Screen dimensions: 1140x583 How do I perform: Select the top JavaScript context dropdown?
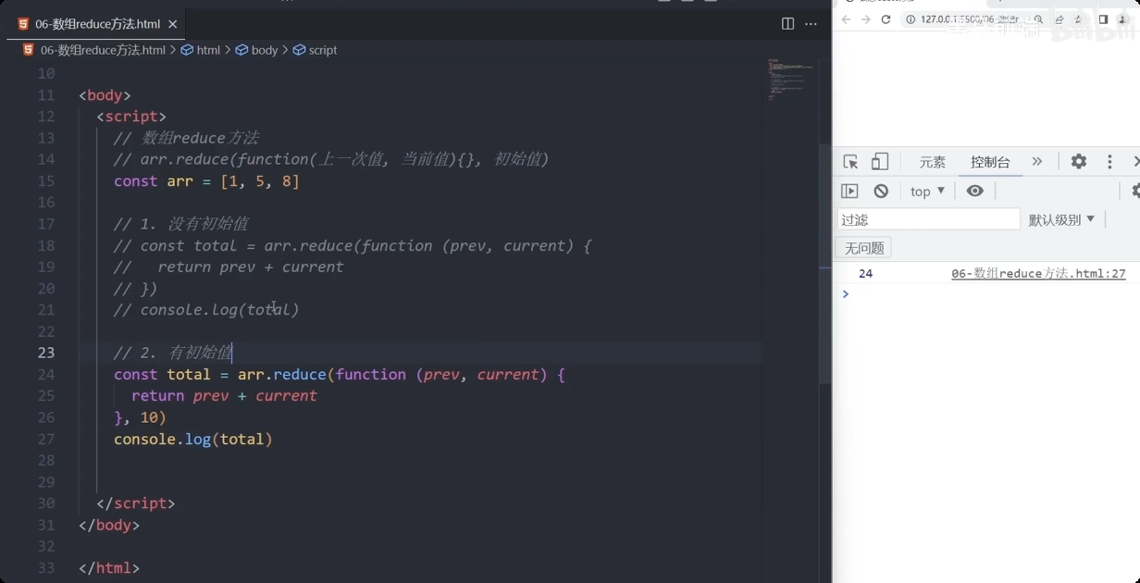pos(927,192)
